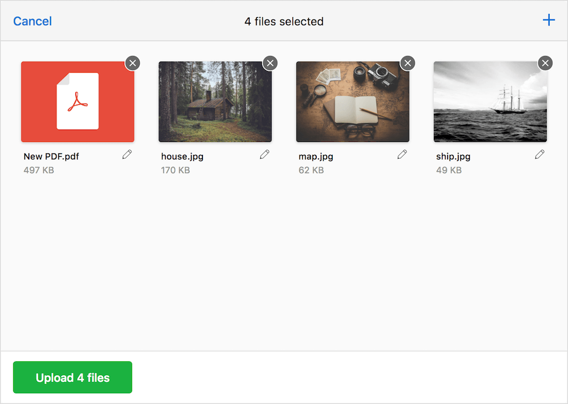Click the PDF document icon on the red tile
The height and width of the screenshot is (404, 568).
[x=78, y=101]
